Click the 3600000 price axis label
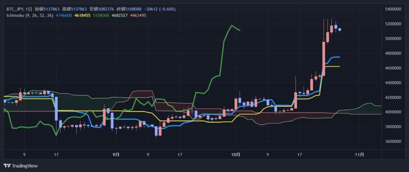Screen dimensions: 409x172 tap(393, 141)
